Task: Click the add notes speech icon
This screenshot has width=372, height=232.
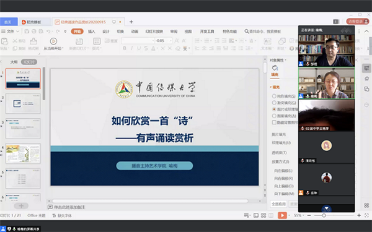Action: 50,207
